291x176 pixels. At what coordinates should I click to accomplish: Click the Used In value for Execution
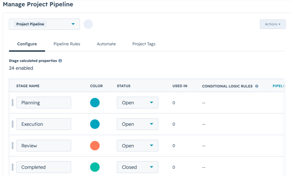174,124
